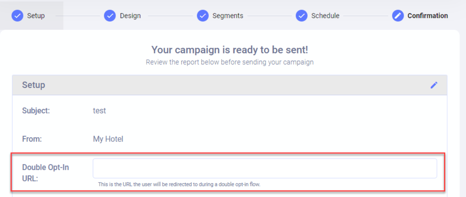Viewport: 466px width, 197px height.
Task: Jump to the Schedule step label
Action: click(x=325, y=16)
